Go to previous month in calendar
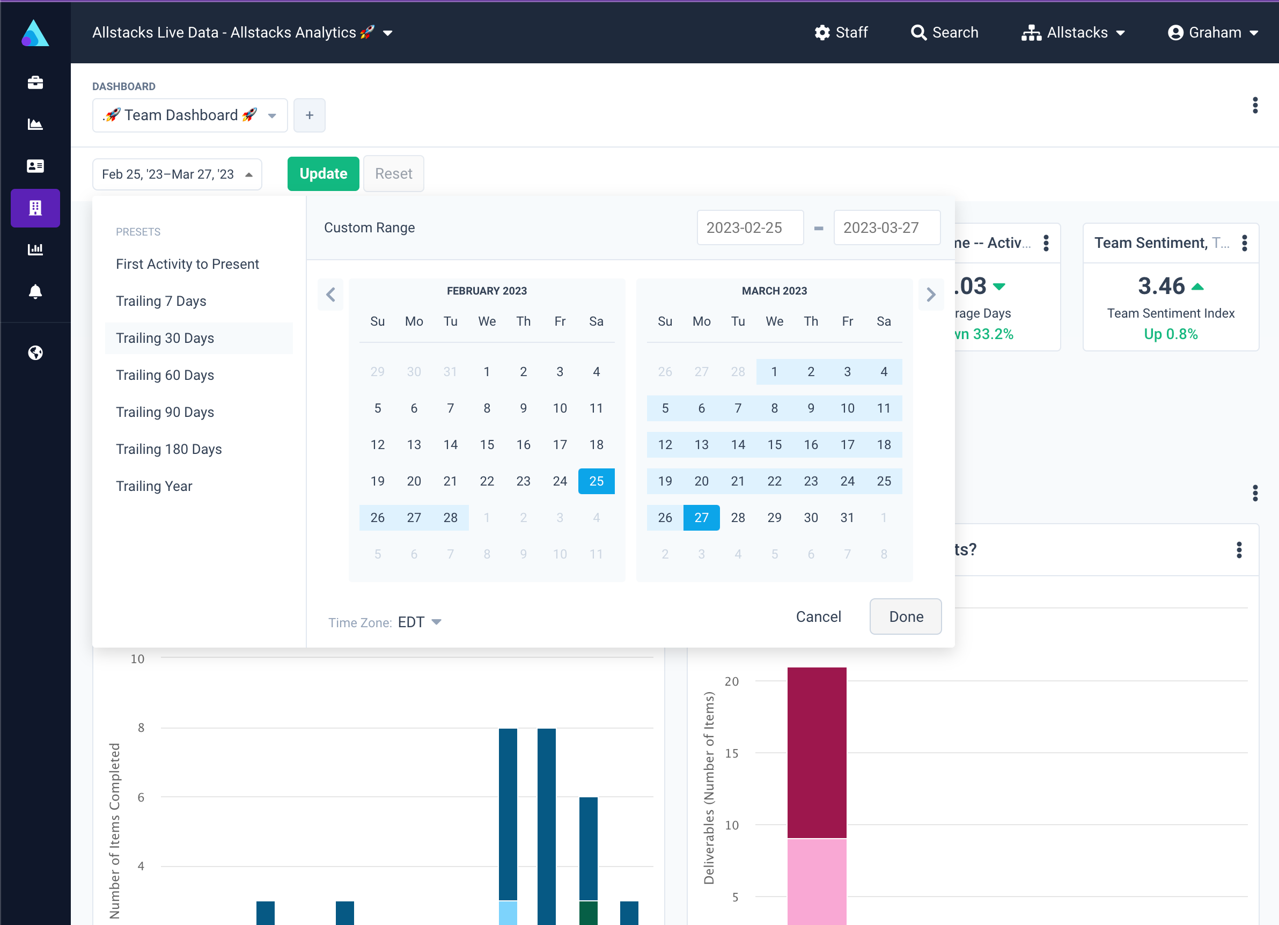The width and height of the screenshot is (1279, 925). (330, 295)
